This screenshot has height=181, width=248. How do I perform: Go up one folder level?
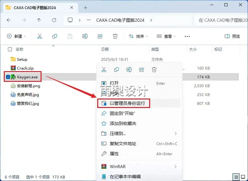(x=39, y=20)
